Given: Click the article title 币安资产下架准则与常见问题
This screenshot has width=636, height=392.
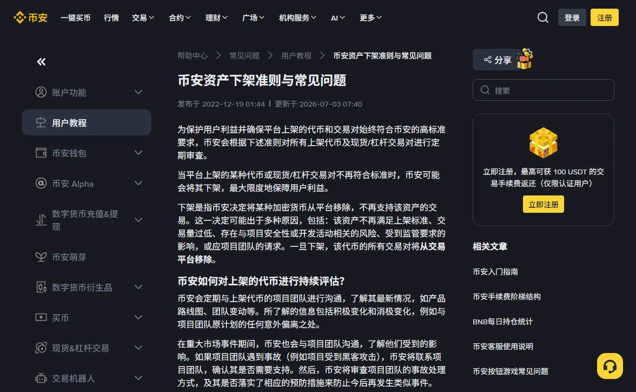Looking at the screenshot, I should pos(262,80).
